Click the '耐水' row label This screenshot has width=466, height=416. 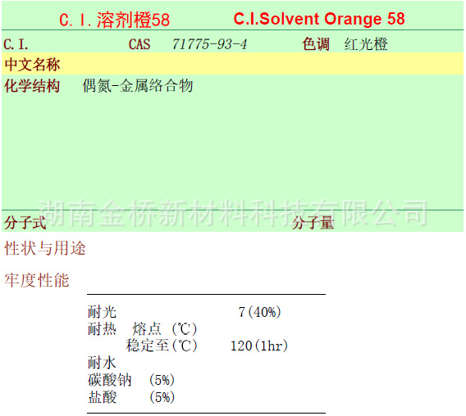pyautogui.click(x=102, y=363)
